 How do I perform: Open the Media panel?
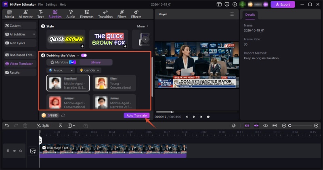coord(9,14)
